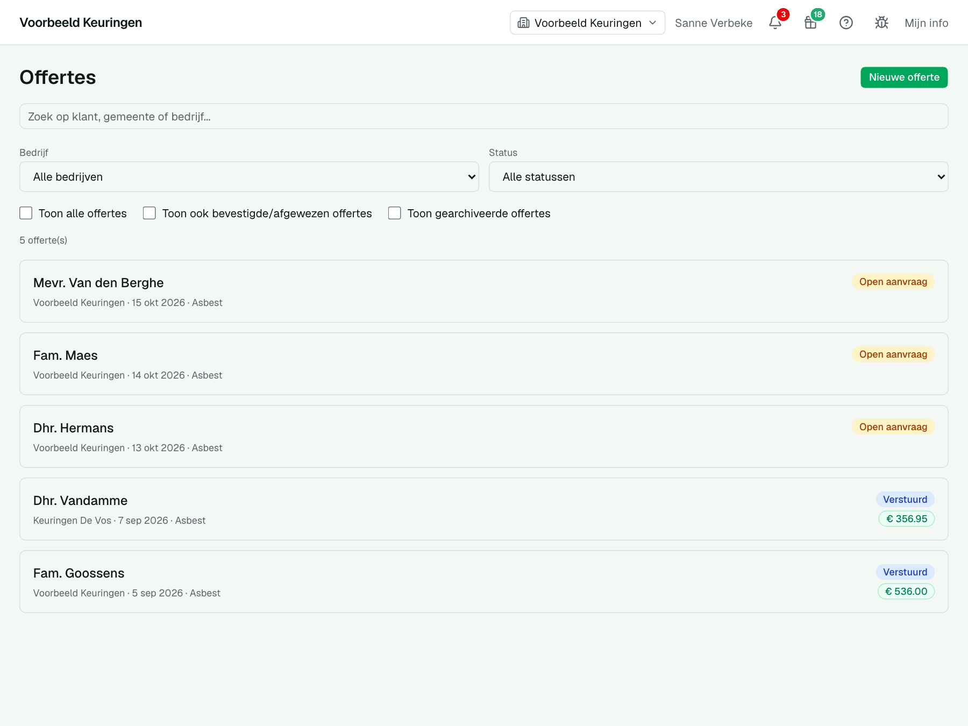Screen dimensions: 968x726
Task: Open the 'Alle statussen' dropdown
Action: point(718,176)
